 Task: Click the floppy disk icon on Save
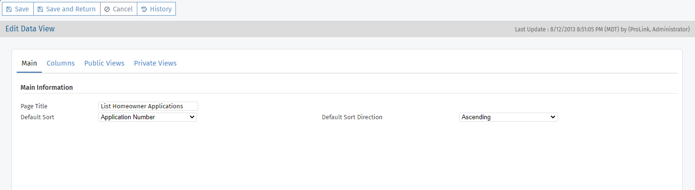[9, 9]
